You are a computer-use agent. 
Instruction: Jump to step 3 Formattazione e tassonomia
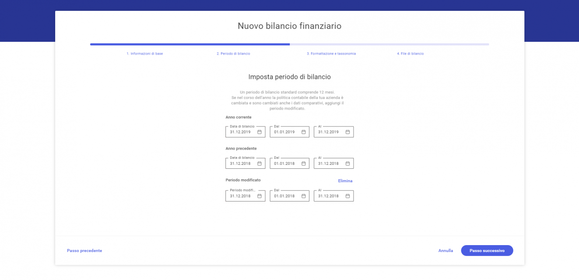[331, 54]
